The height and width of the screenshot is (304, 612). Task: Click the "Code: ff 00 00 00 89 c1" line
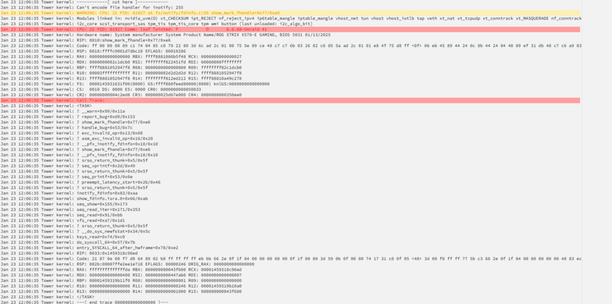click(x=290, y=46)
